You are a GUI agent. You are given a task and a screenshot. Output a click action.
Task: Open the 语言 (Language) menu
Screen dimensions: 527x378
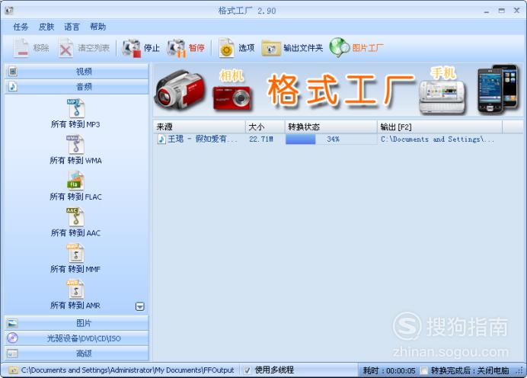(72, 27)
